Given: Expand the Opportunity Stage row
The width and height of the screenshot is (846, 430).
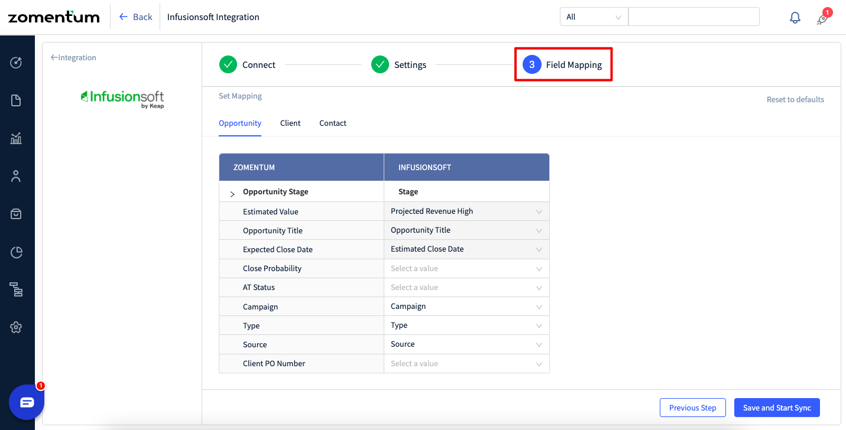Looking at the screenshot, I should click(x=232, y=193).
